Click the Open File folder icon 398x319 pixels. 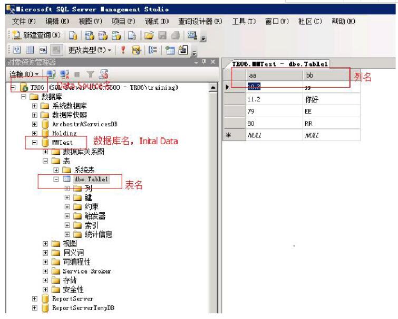149,35
